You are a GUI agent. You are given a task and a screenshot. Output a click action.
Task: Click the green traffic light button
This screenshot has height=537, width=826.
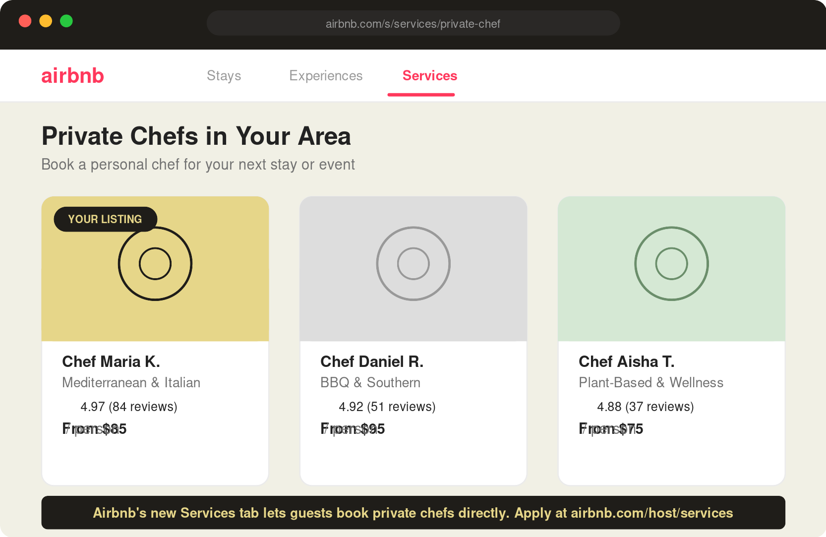click(x=66, y=21)
